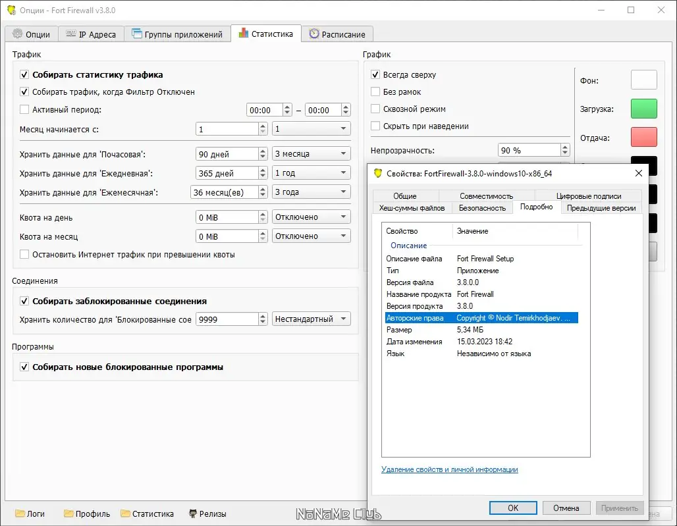The height and width of the screenshot is (526, 677).
Task: Enable the Активный период checkbox
Action: coord(24,109)
